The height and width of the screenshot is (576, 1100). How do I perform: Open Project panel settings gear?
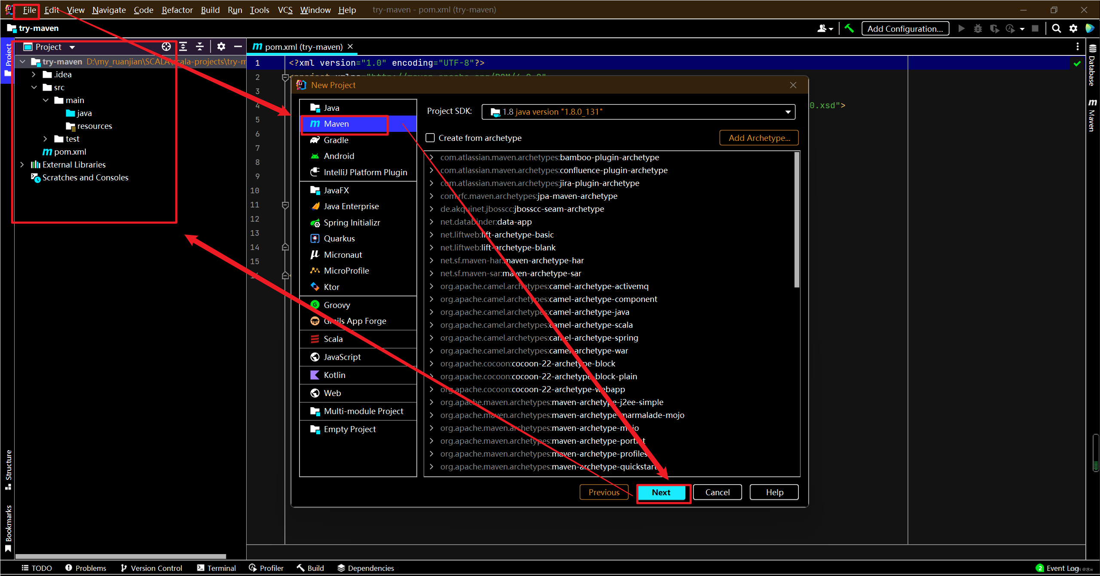[221, 46]
